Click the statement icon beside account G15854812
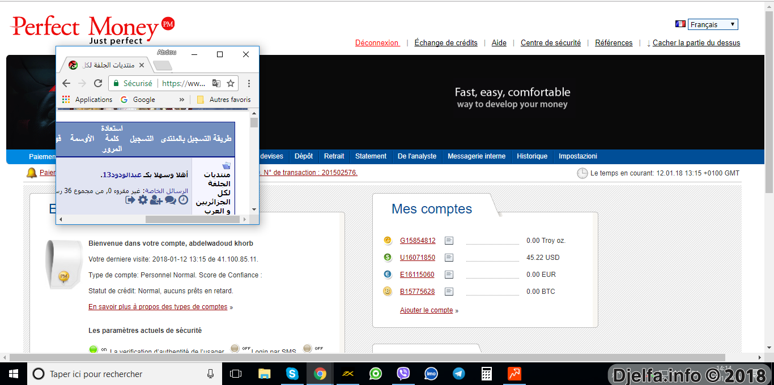 click(x=449, y=241)
